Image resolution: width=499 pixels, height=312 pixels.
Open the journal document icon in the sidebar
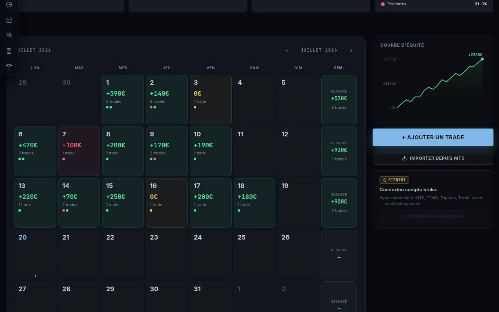[9, 51]
